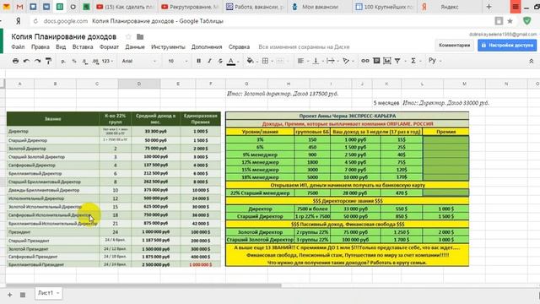Viewport: 540px width, 304px height.
Task: Format as currency in rubles
Action: pos(63,61)
